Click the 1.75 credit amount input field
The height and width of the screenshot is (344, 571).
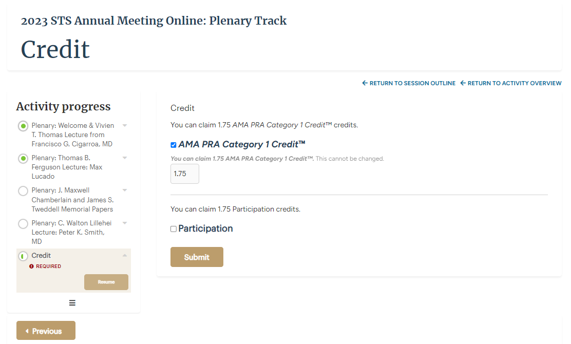point(184,174)
